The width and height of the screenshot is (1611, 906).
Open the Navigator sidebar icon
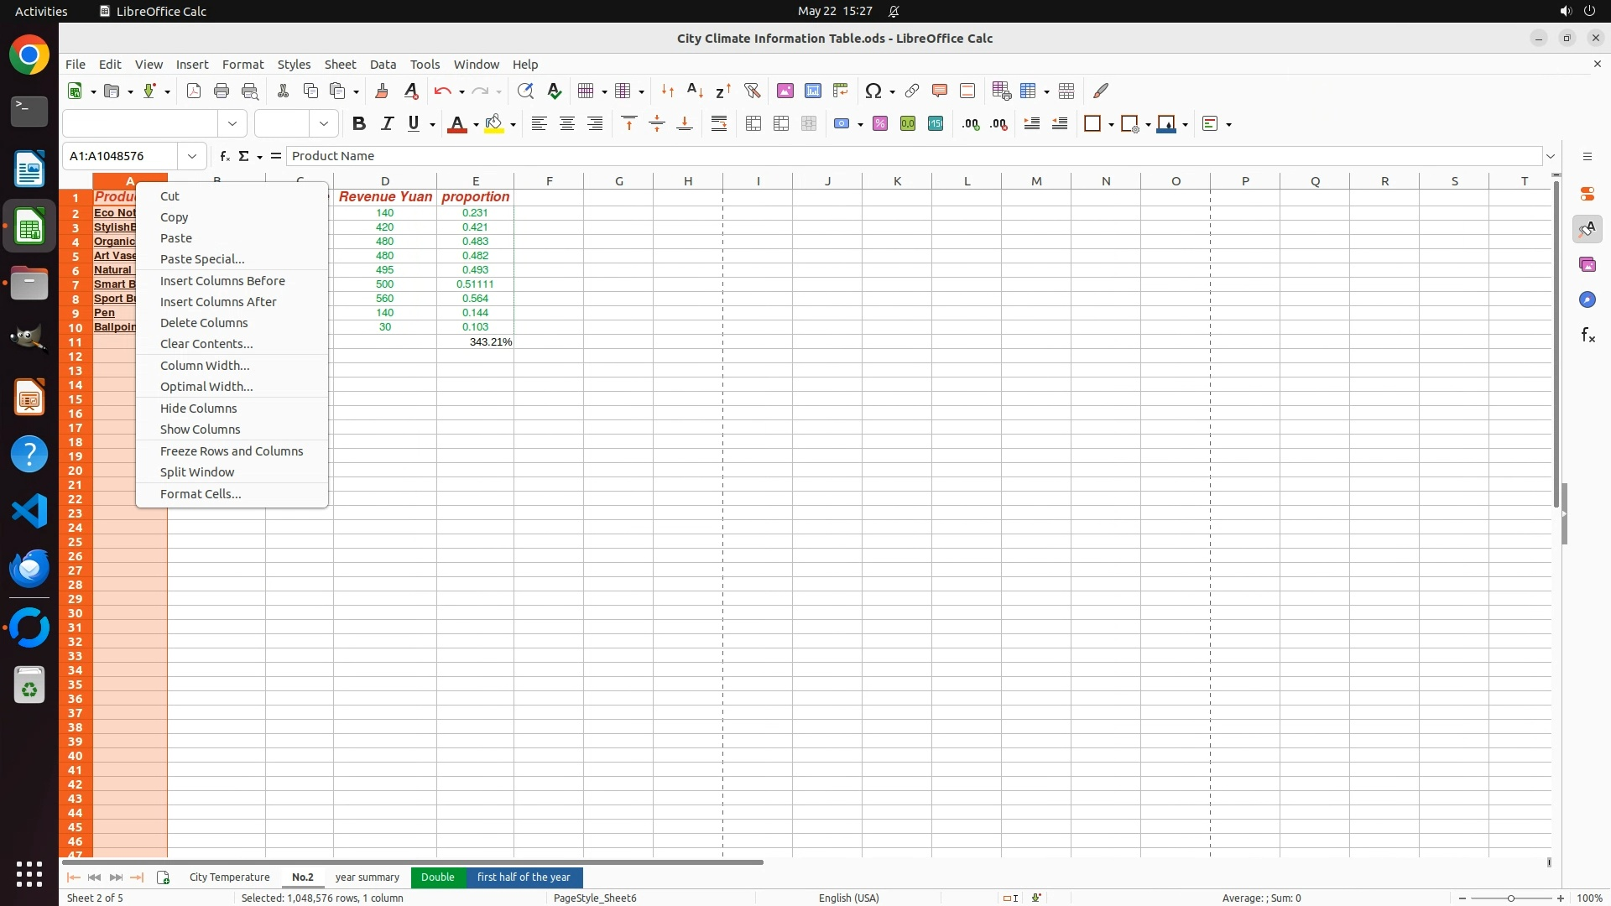tap(1587, 300)
